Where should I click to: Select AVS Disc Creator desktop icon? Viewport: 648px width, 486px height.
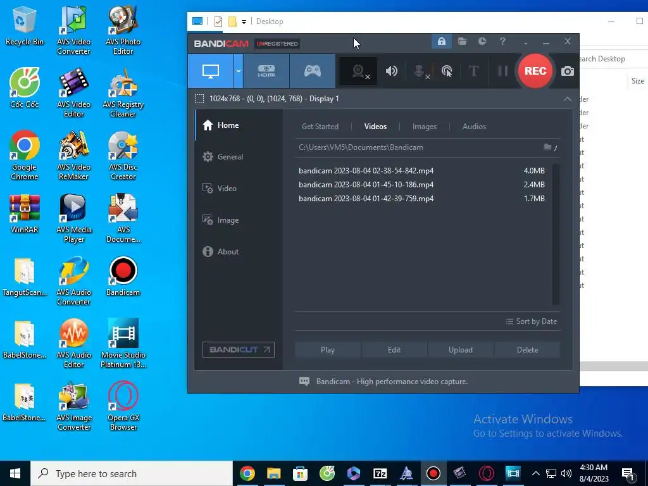click(x=123, y=156)
